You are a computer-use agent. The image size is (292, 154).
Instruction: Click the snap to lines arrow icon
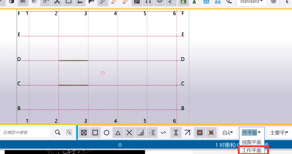pos(187,133)
